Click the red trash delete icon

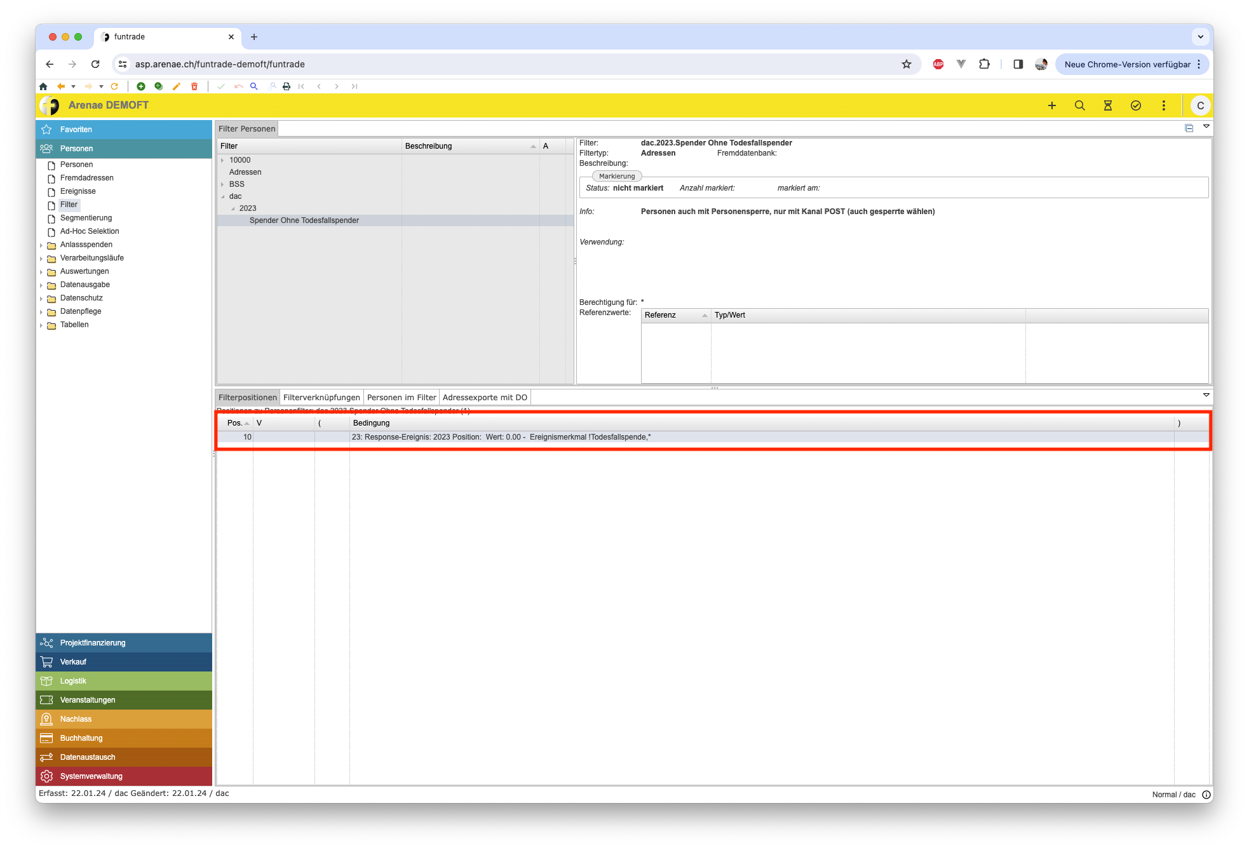tap(194, 86)
